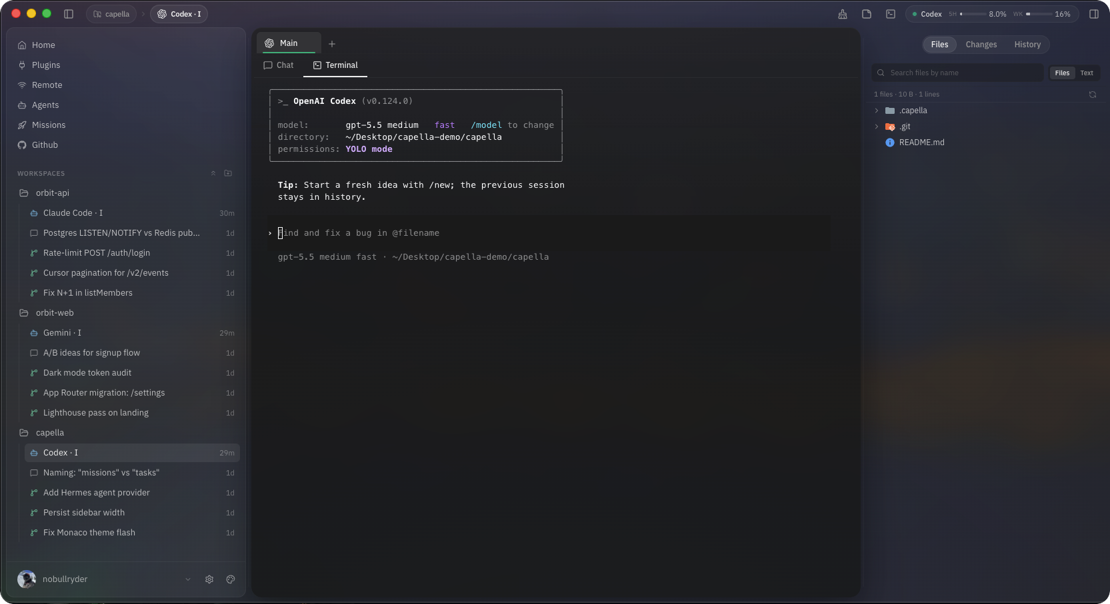Open A/B ideas for signup flow
The width and height of the screenshot is (1110, 604).
pos(132,353)
